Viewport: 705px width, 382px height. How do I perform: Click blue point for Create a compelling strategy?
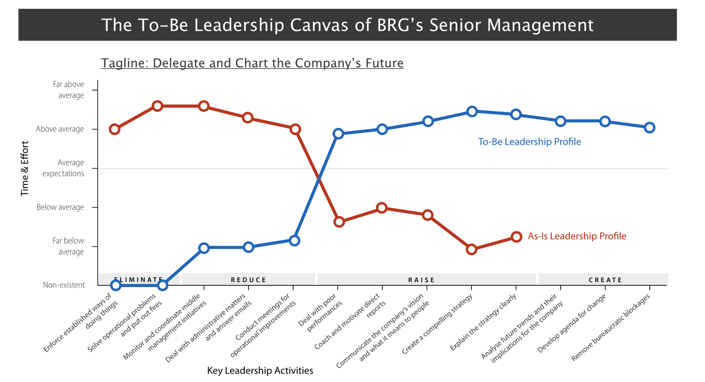tap(472, 112)
